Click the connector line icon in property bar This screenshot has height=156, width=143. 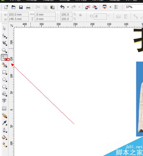136,17
